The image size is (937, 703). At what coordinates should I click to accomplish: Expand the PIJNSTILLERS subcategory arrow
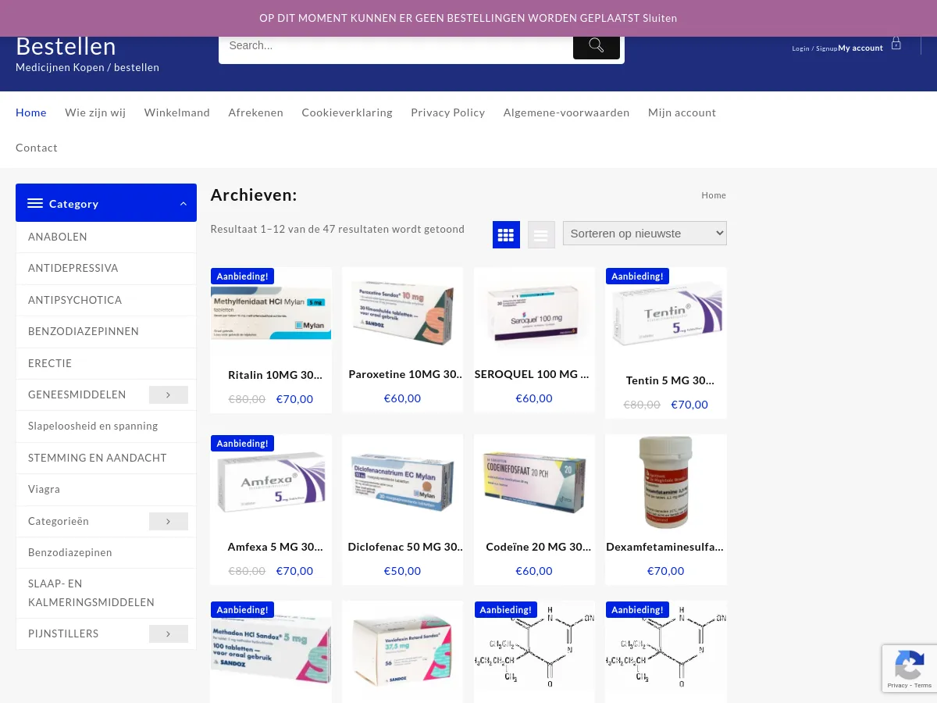(x=169, y=633)
